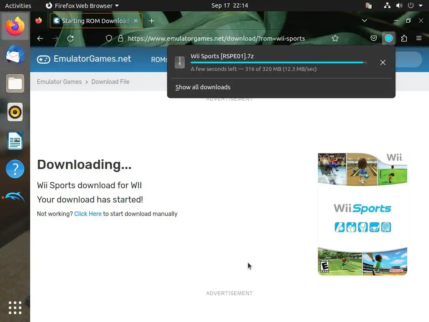Expand the system menu arrow in top bar

pos(421,5)
